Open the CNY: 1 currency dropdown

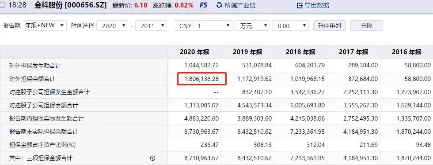203,26
